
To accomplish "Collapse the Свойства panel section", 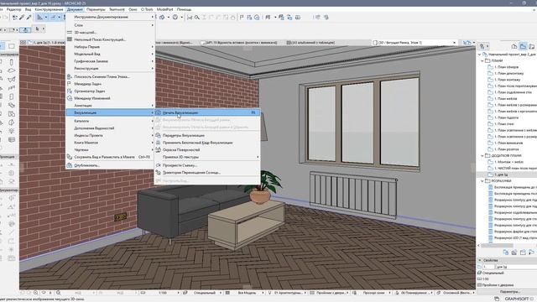I will tap(480, 260).
